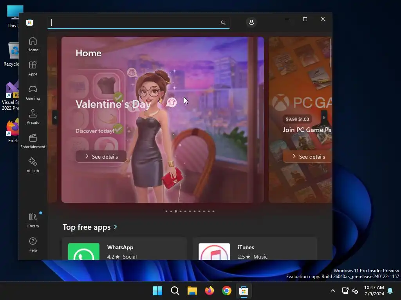This screenshot has width=401, height=300.
Task: Minimize the Microsoft Store window
Action: coord(287,19)
